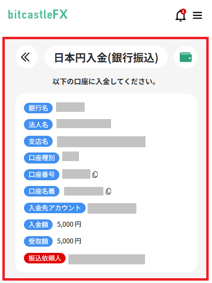Select the 法人名 label
The height and width of the screenshot is (283, 212).
tap(38, 125)
